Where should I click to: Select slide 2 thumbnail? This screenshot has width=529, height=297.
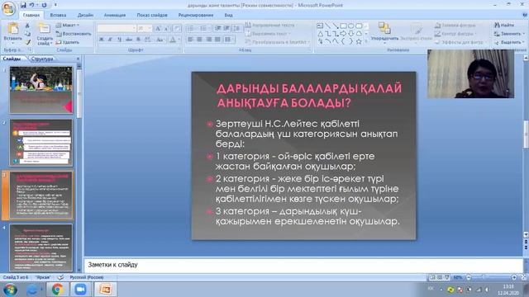41,143
